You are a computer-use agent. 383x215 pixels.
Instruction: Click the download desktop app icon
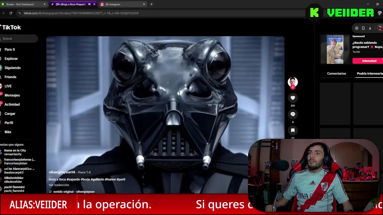coord(370,28)
